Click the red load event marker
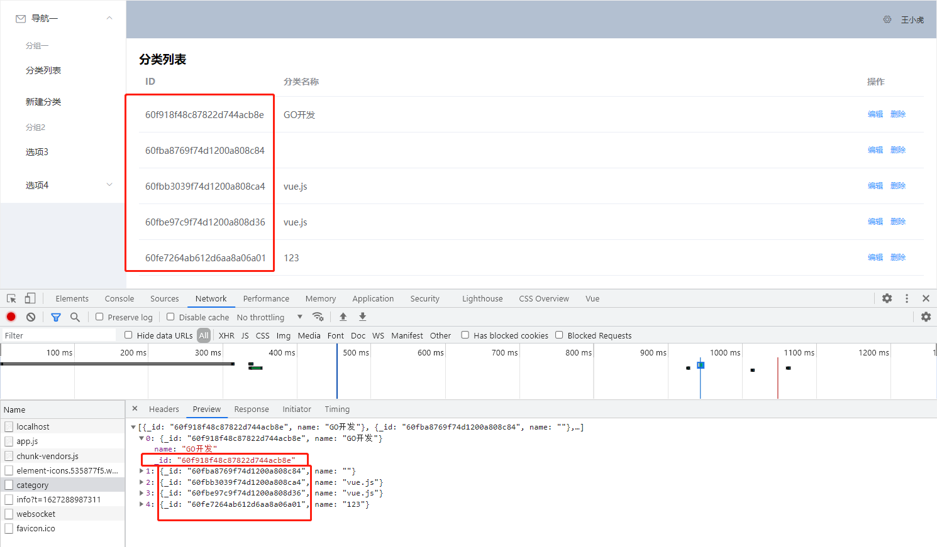This screenshot has width=937, height=547. pos(778,377)
